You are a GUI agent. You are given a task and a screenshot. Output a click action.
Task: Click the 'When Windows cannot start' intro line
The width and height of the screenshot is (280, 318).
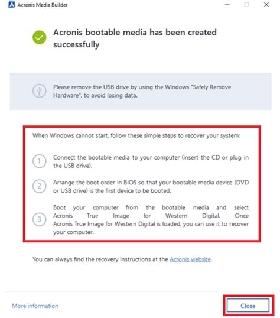point(136,135)
